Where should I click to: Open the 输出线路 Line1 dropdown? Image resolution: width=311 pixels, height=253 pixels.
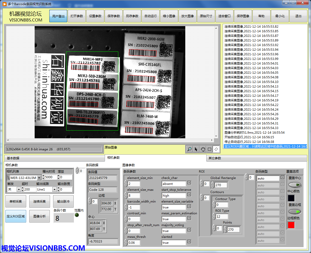(x=54, y=189)
